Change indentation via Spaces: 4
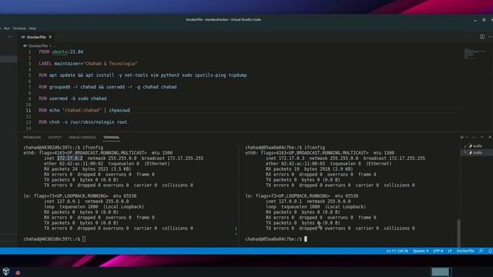 421,251
